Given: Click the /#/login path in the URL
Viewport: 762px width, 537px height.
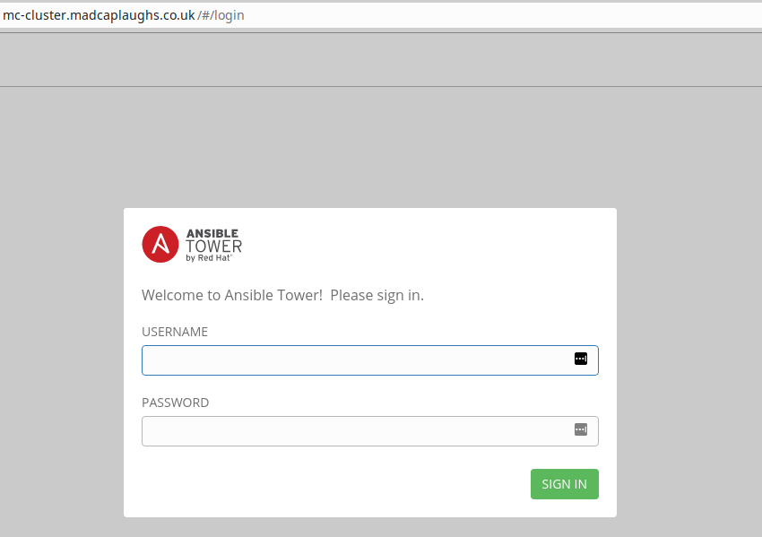Looking at the screenshot, I should coord(221,15).
